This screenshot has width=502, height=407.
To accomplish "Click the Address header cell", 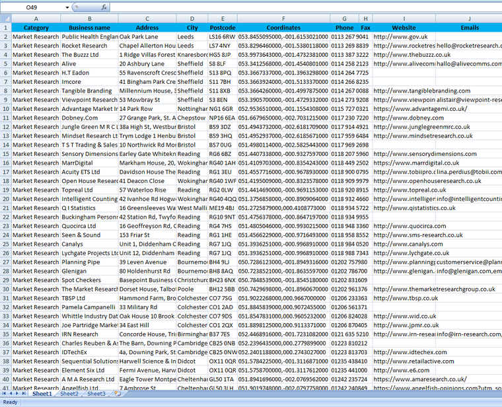I will pyautogui.click(x=147, y=28).
